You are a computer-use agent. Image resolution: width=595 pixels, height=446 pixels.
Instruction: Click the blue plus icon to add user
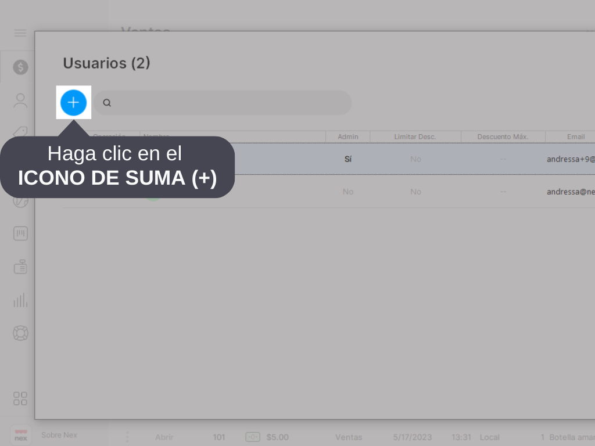73,103
